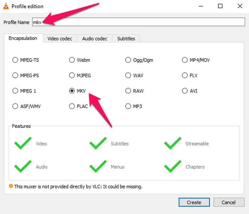Switch to the Subtitles tab
Image resolution: width=249 pixels, height=214 pixels.
[126, 39]
